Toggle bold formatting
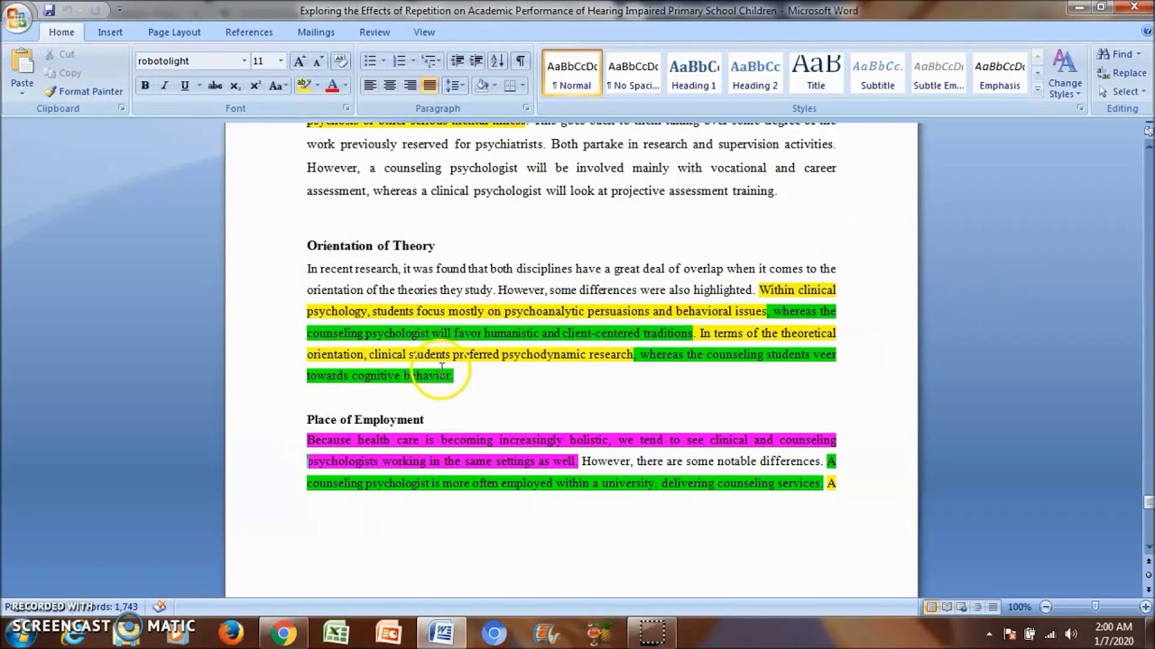1155x649 pixels. tap(144, 86)
